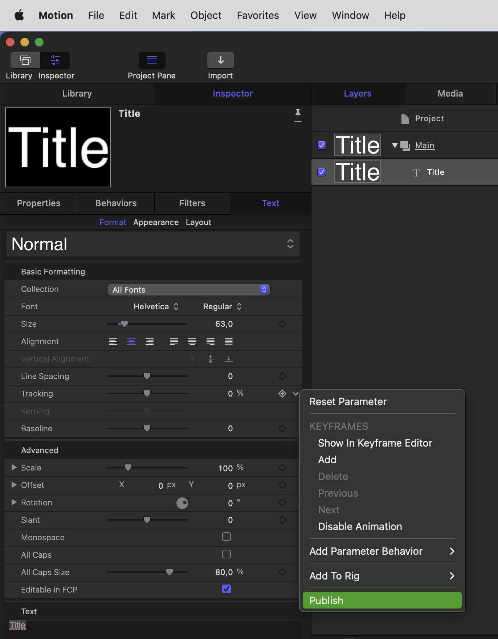498x639 pixels.
Task: Expand the Rotation disclosure triangle
Action: tap(14, 502)
